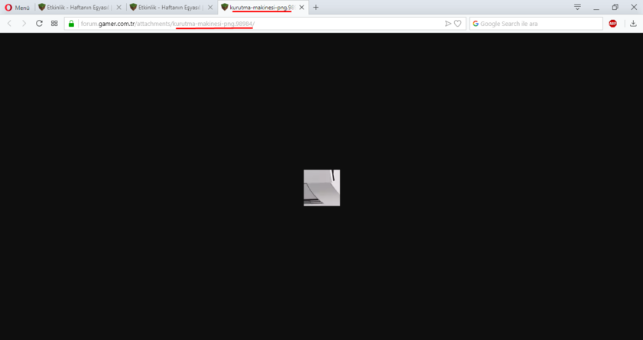643x340 pixels.
Task: Open the downloads arrow icon
Action: (x=633, y=24)
